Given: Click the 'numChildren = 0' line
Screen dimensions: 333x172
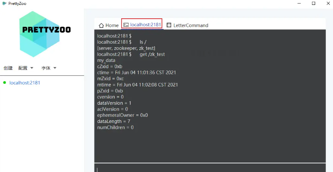Looking at the screenshot, I should tap(115, 127).
